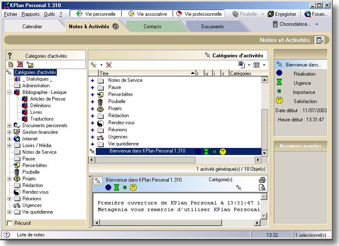Click the panel toggle icon beside Notes et Activités

[x=319, y=40]
